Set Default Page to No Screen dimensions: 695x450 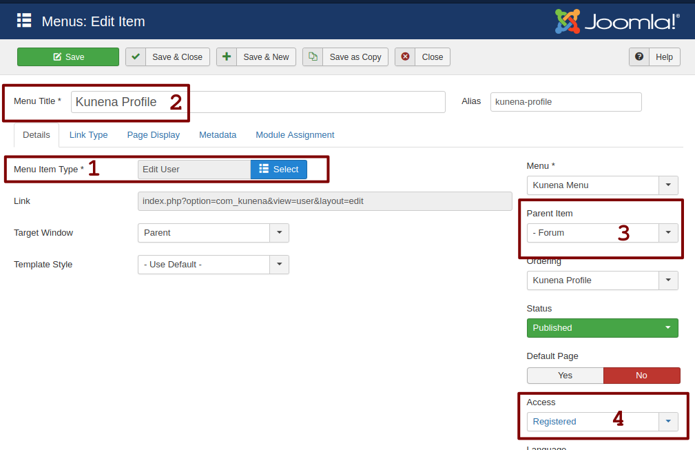(641, 376)
